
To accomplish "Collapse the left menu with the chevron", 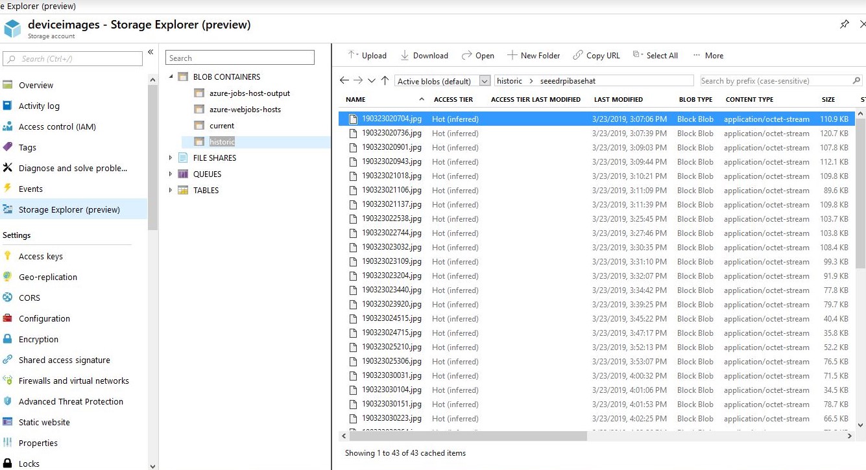I will click(x=150, y=52).
